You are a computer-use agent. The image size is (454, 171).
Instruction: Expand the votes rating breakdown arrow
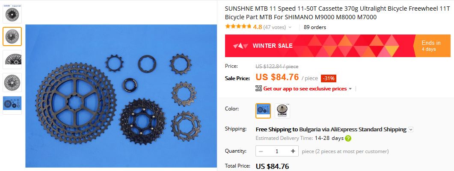(290, 28)
